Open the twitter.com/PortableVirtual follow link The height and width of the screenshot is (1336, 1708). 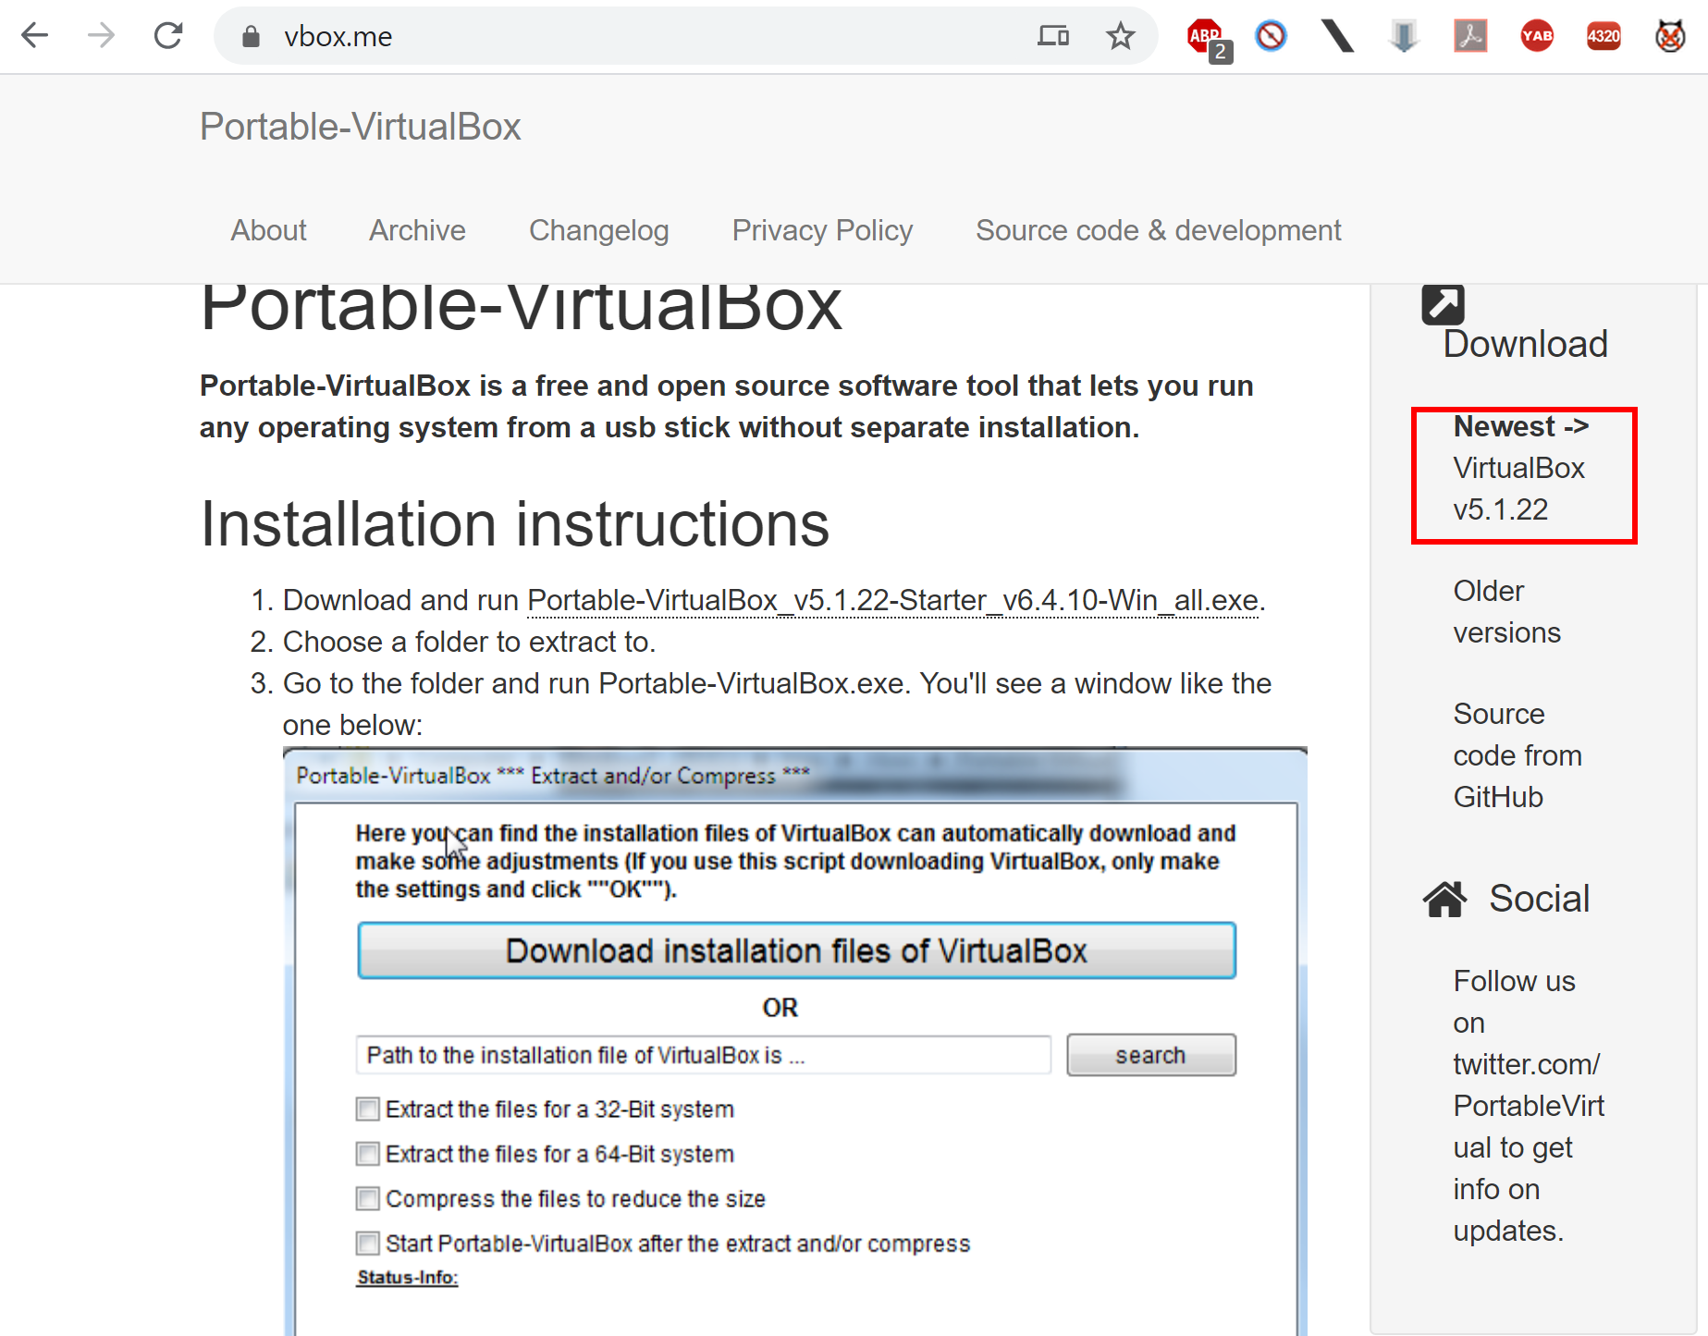click(x=1528, y=1106)
